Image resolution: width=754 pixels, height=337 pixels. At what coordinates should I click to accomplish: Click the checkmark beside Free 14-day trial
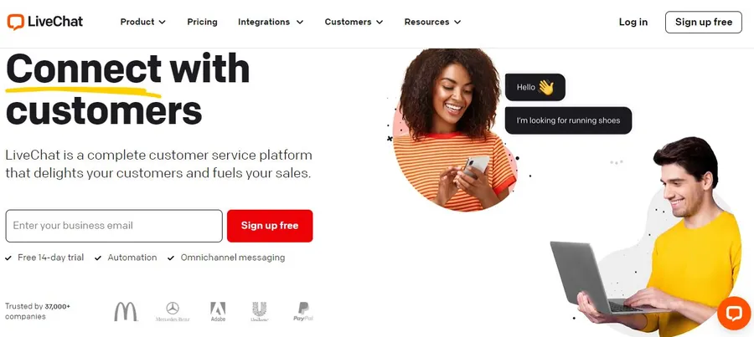[8, 258]
